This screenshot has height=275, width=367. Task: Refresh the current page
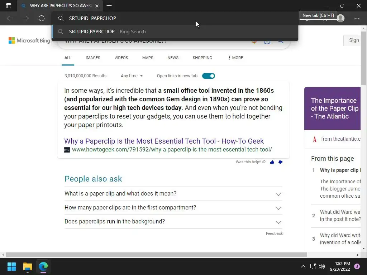pyautogui.click(x=42, y=18)
